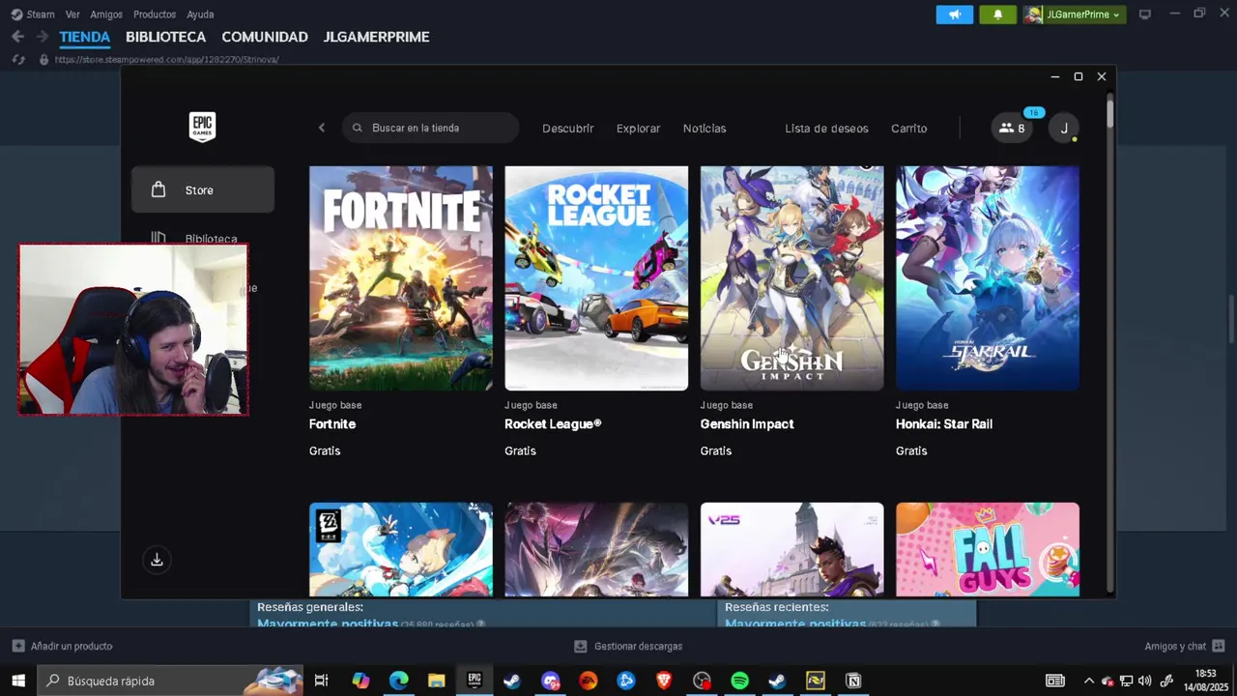Go back with the Epic chevron arrow
The height and width of the screenshot is (696, 1237).
322,128
